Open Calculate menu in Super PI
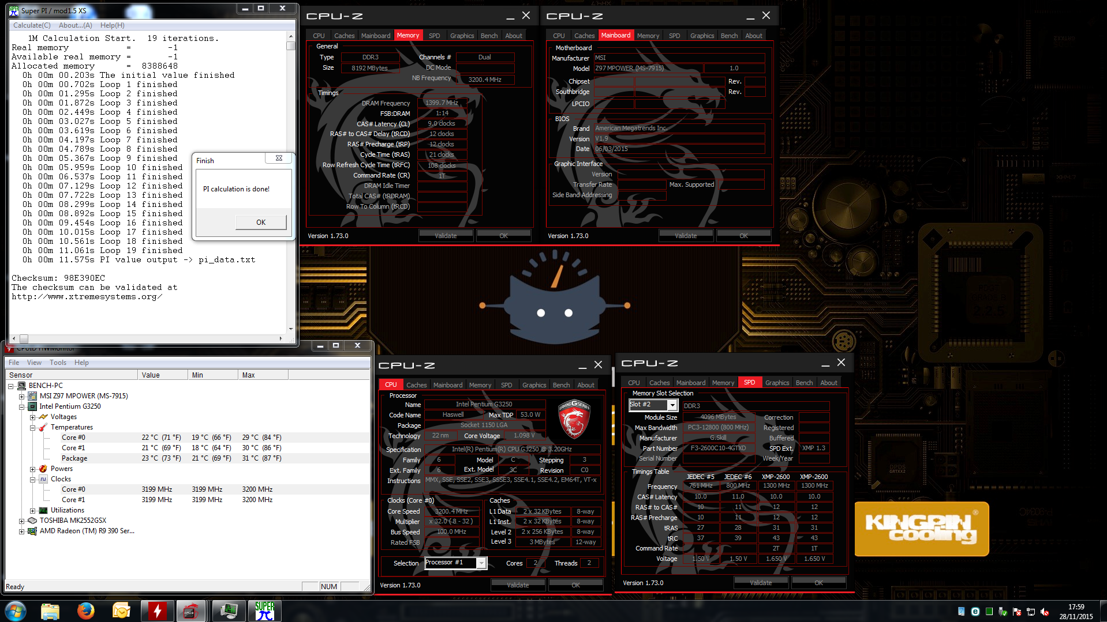Screen dimensions: 1107x622 (x=32, y=25)
